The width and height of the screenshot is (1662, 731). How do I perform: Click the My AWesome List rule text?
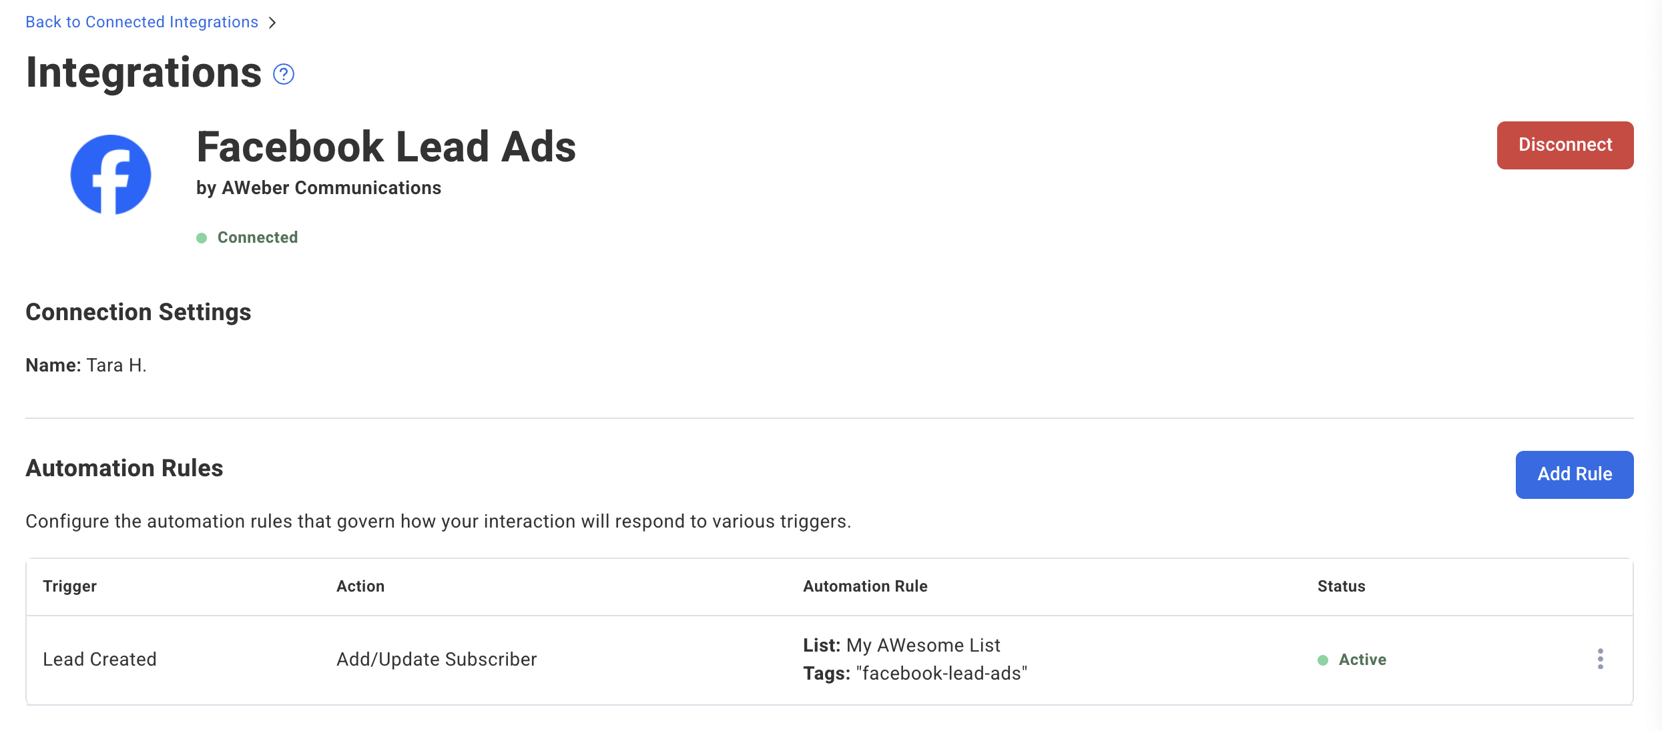(923, 646)
